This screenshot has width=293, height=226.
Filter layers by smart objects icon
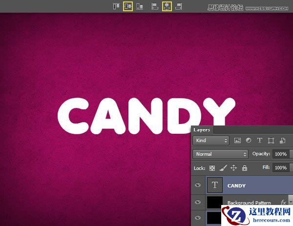(282, 141)
